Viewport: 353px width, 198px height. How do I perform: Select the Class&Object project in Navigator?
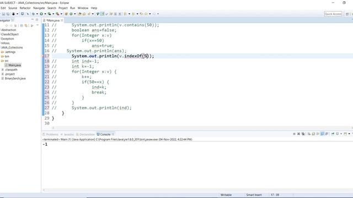coord(10,34)
